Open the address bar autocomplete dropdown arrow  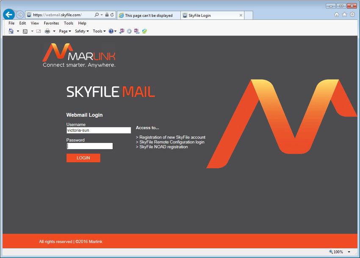pos(102,15)
